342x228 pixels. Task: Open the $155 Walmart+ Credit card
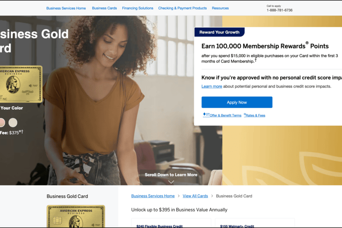(x=255, y=223)
